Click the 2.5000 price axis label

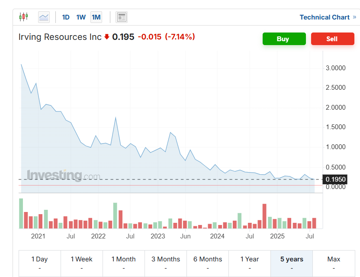336,88
